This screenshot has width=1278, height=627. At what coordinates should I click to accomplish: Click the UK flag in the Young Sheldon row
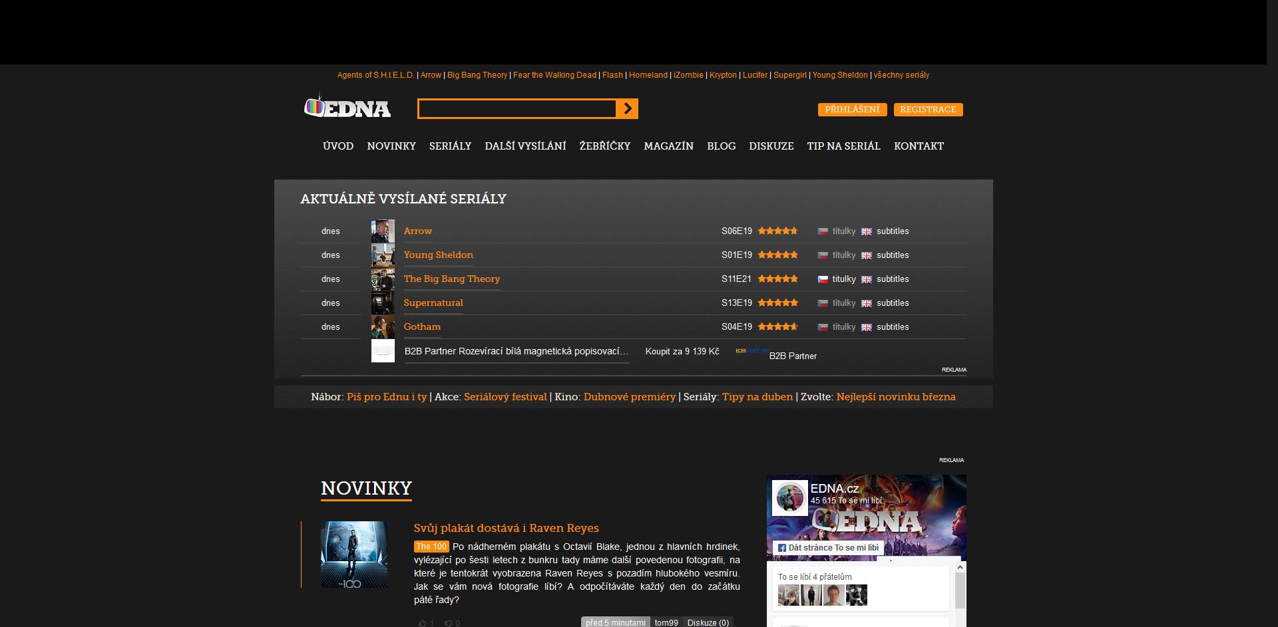point(867,255)
